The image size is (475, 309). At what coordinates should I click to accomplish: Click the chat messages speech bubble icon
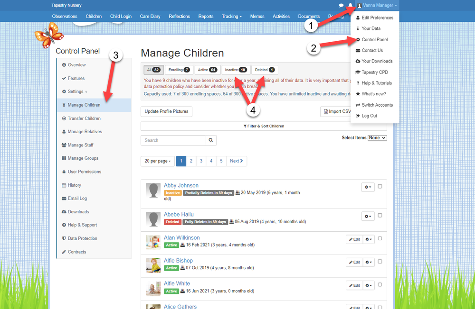pyautogui.click(x=341, y=5)
